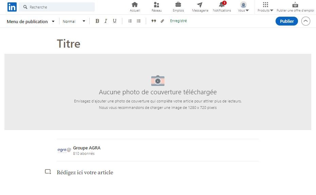The height and width of the screenshot is (195, 316).
Task: Expand the Vous profile menu
Action: [x=243, y=7]
